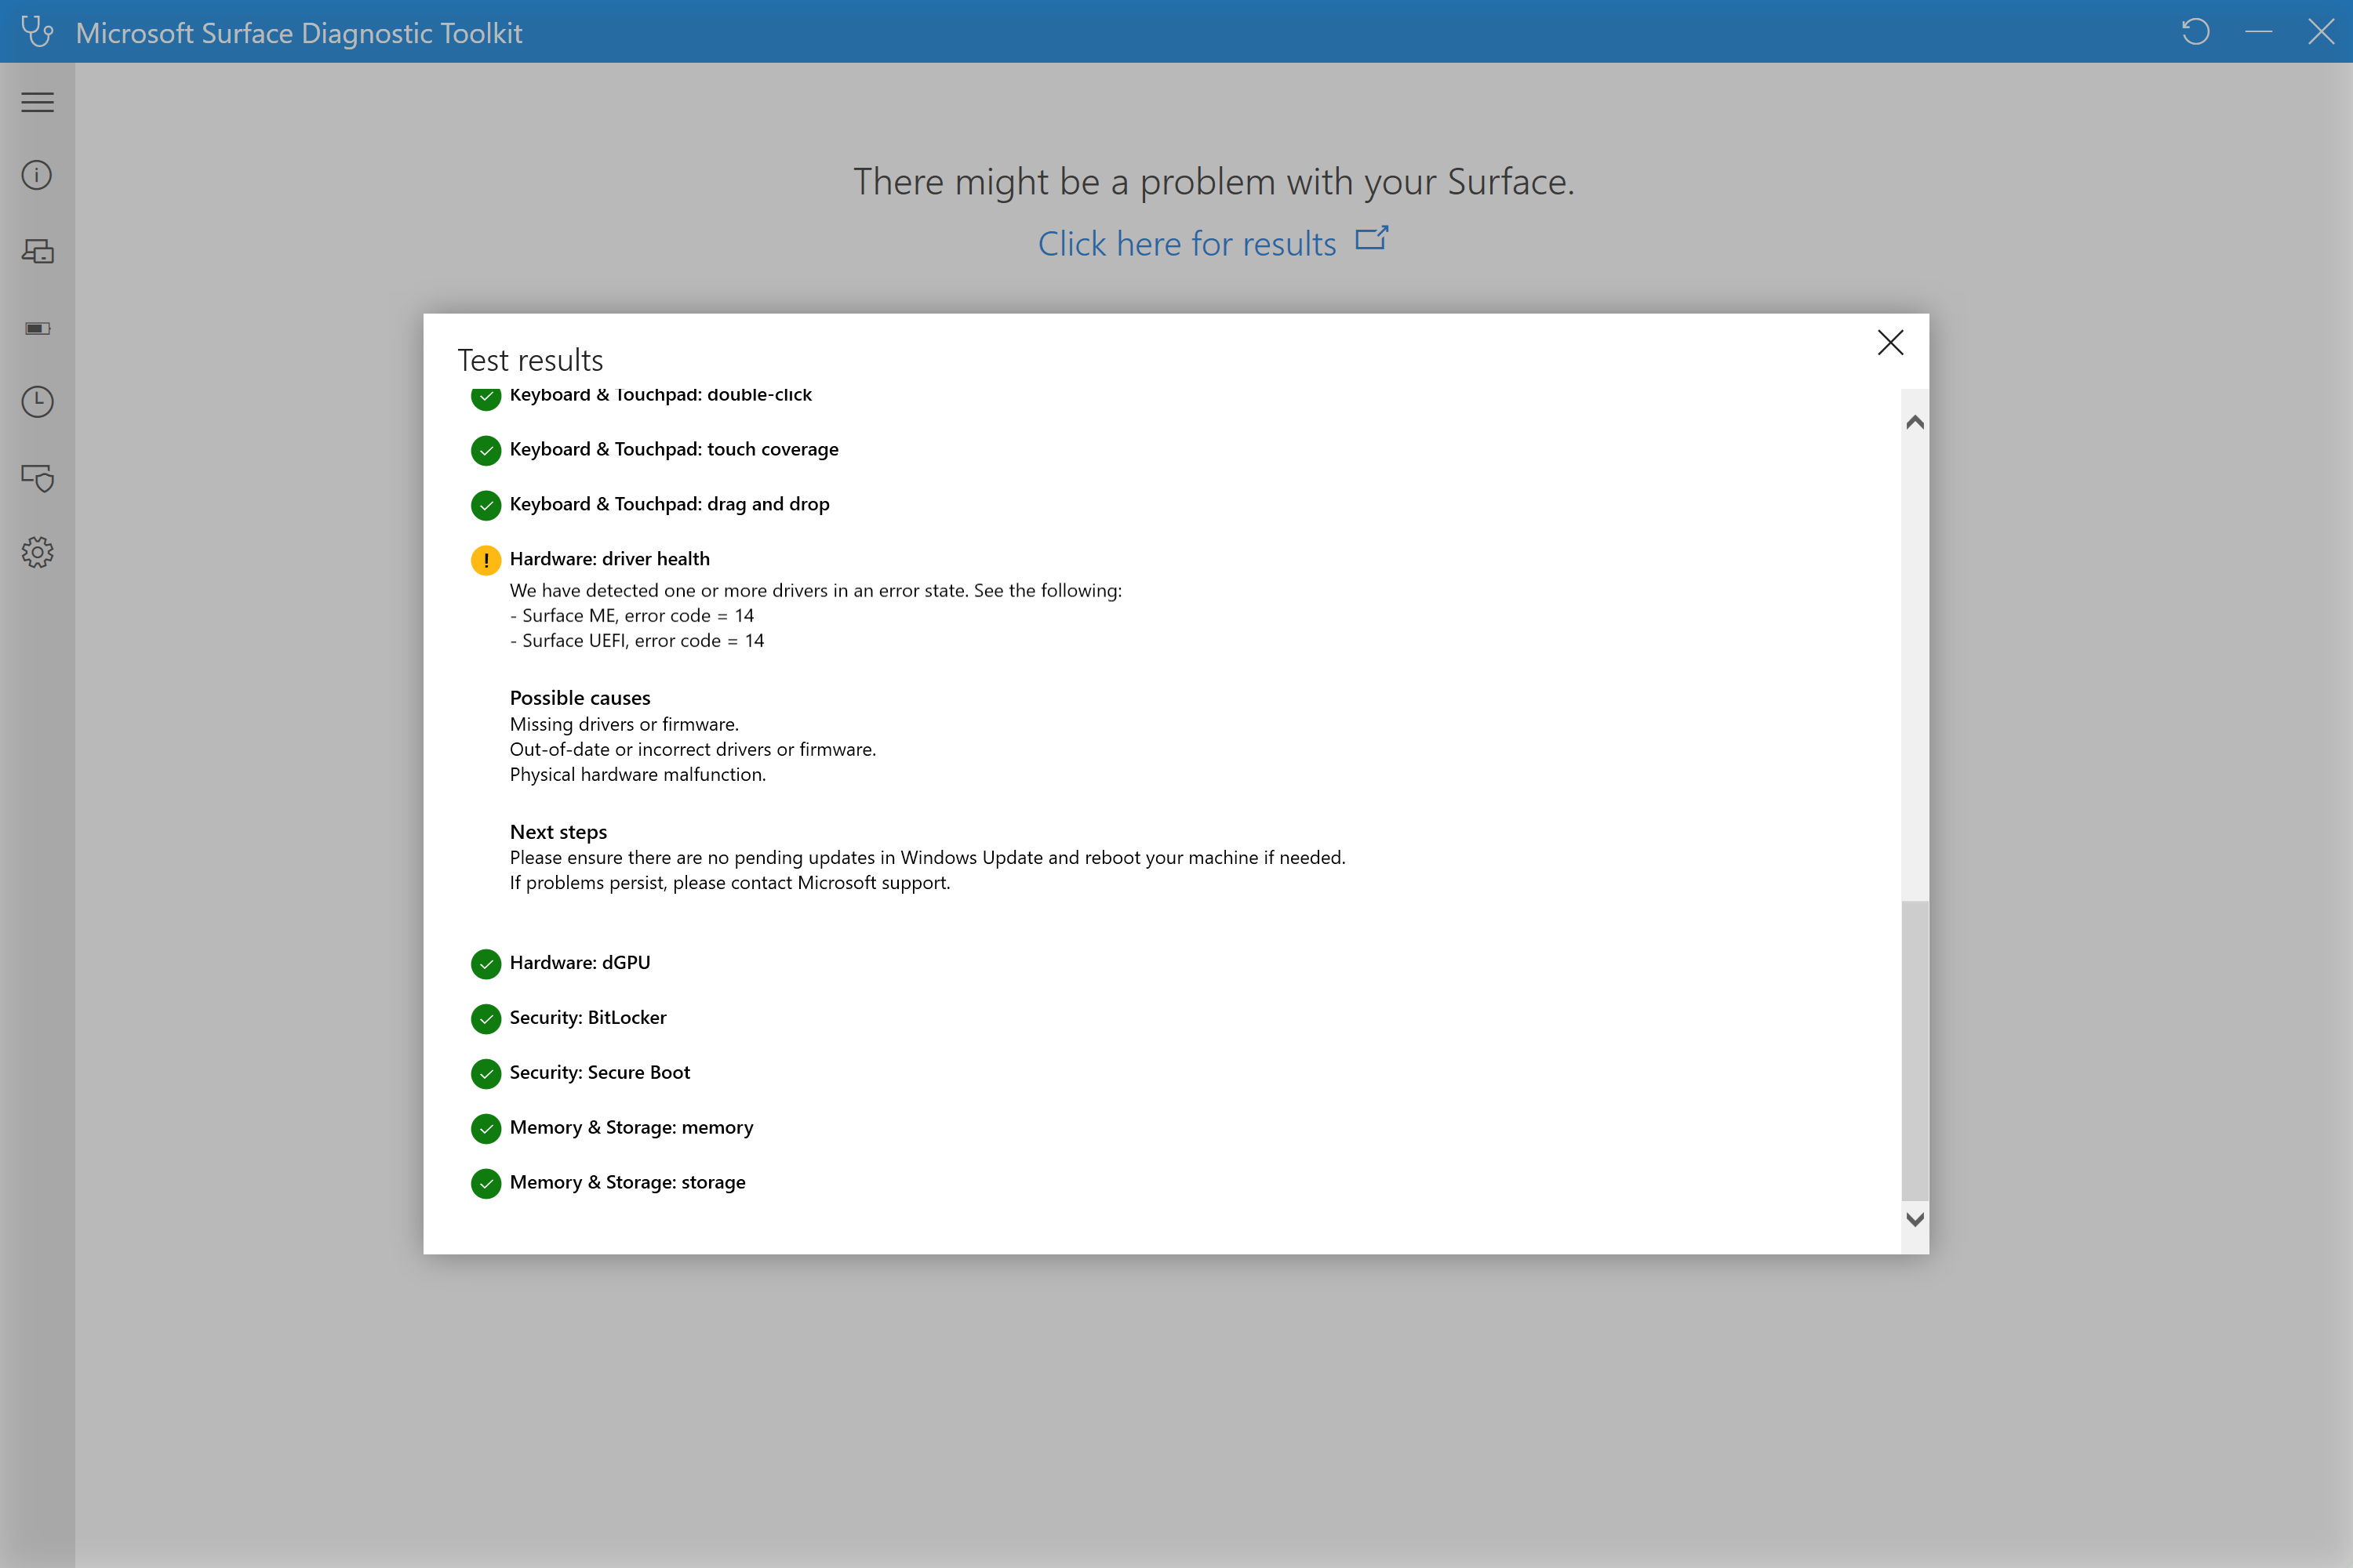
Task: Open the history clock icon
Action: [x=37, y=402]
